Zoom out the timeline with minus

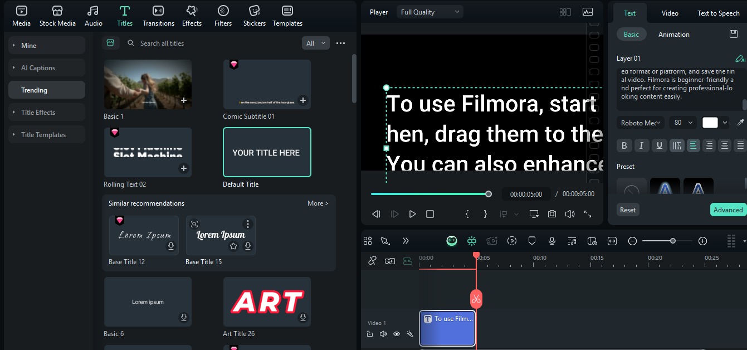pos(632,241)
